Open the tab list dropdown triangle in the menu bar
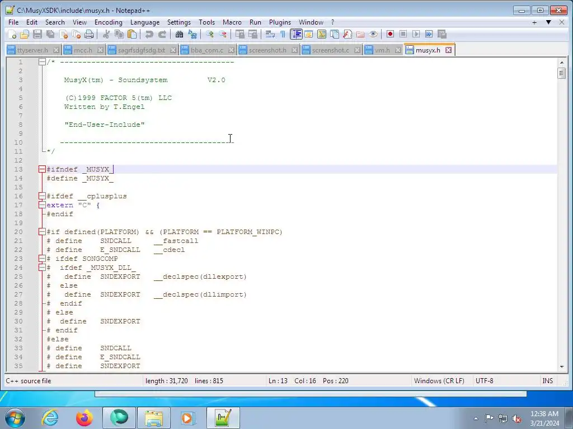The width and height of the screenshot is (573, 429). [548, 22]
